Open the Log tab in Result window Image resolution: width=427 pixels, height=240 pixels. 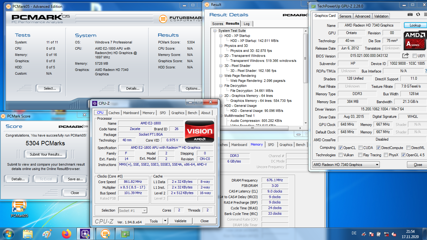click(x=247, y=24)
